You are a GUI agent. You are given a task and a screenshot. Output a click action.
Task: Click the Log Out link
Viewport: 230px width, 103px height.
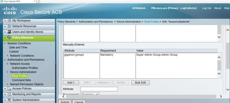point(206,8)
